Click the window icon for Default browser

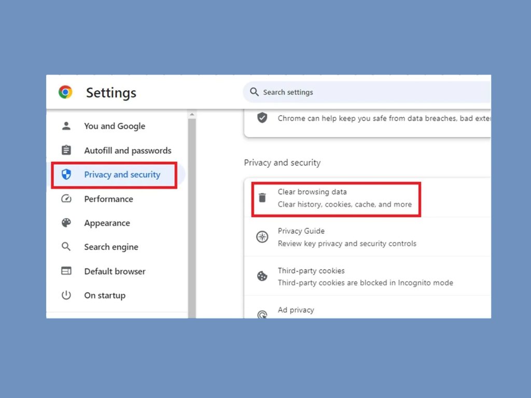pyautogui.click(x=66, y=271)
